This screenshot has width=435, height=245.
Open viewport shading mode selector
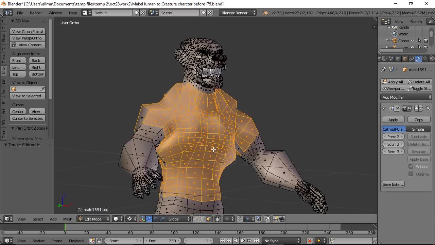pyautogui.click(x=118, y=219)
